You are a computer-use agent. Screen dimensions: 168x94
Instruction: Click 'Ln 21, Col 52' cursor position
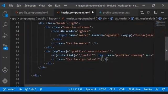point(75,89)
